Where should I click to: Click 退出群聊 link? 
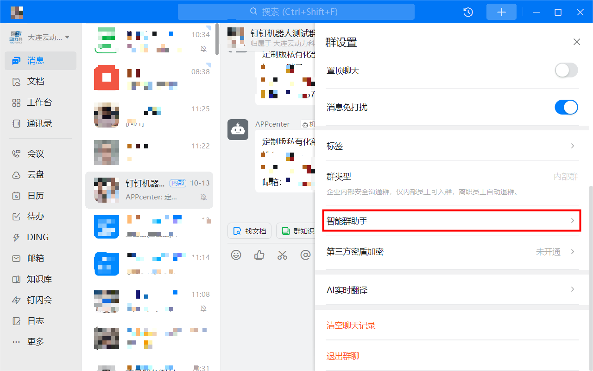(x=343, y=356)
